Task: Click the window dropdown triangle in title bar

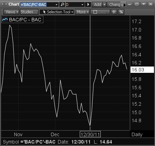Action: click(x=143, y=4)
